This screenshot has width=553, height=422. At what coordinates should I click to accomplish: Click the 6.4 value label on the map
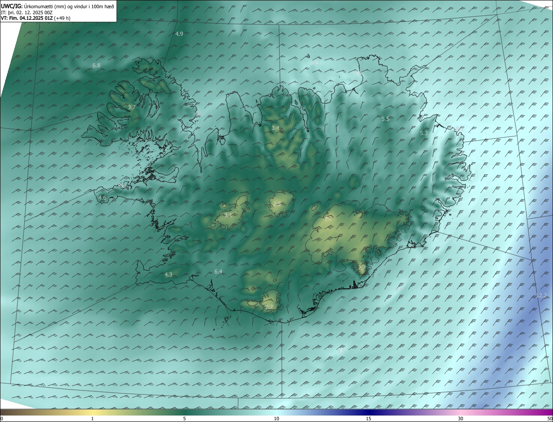coord(218,272)
